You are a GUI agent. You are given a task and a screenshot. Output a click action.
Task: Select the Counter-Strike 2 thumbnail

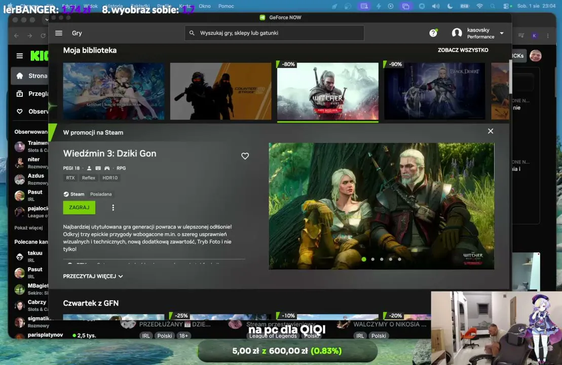click(x=221, y=91)
